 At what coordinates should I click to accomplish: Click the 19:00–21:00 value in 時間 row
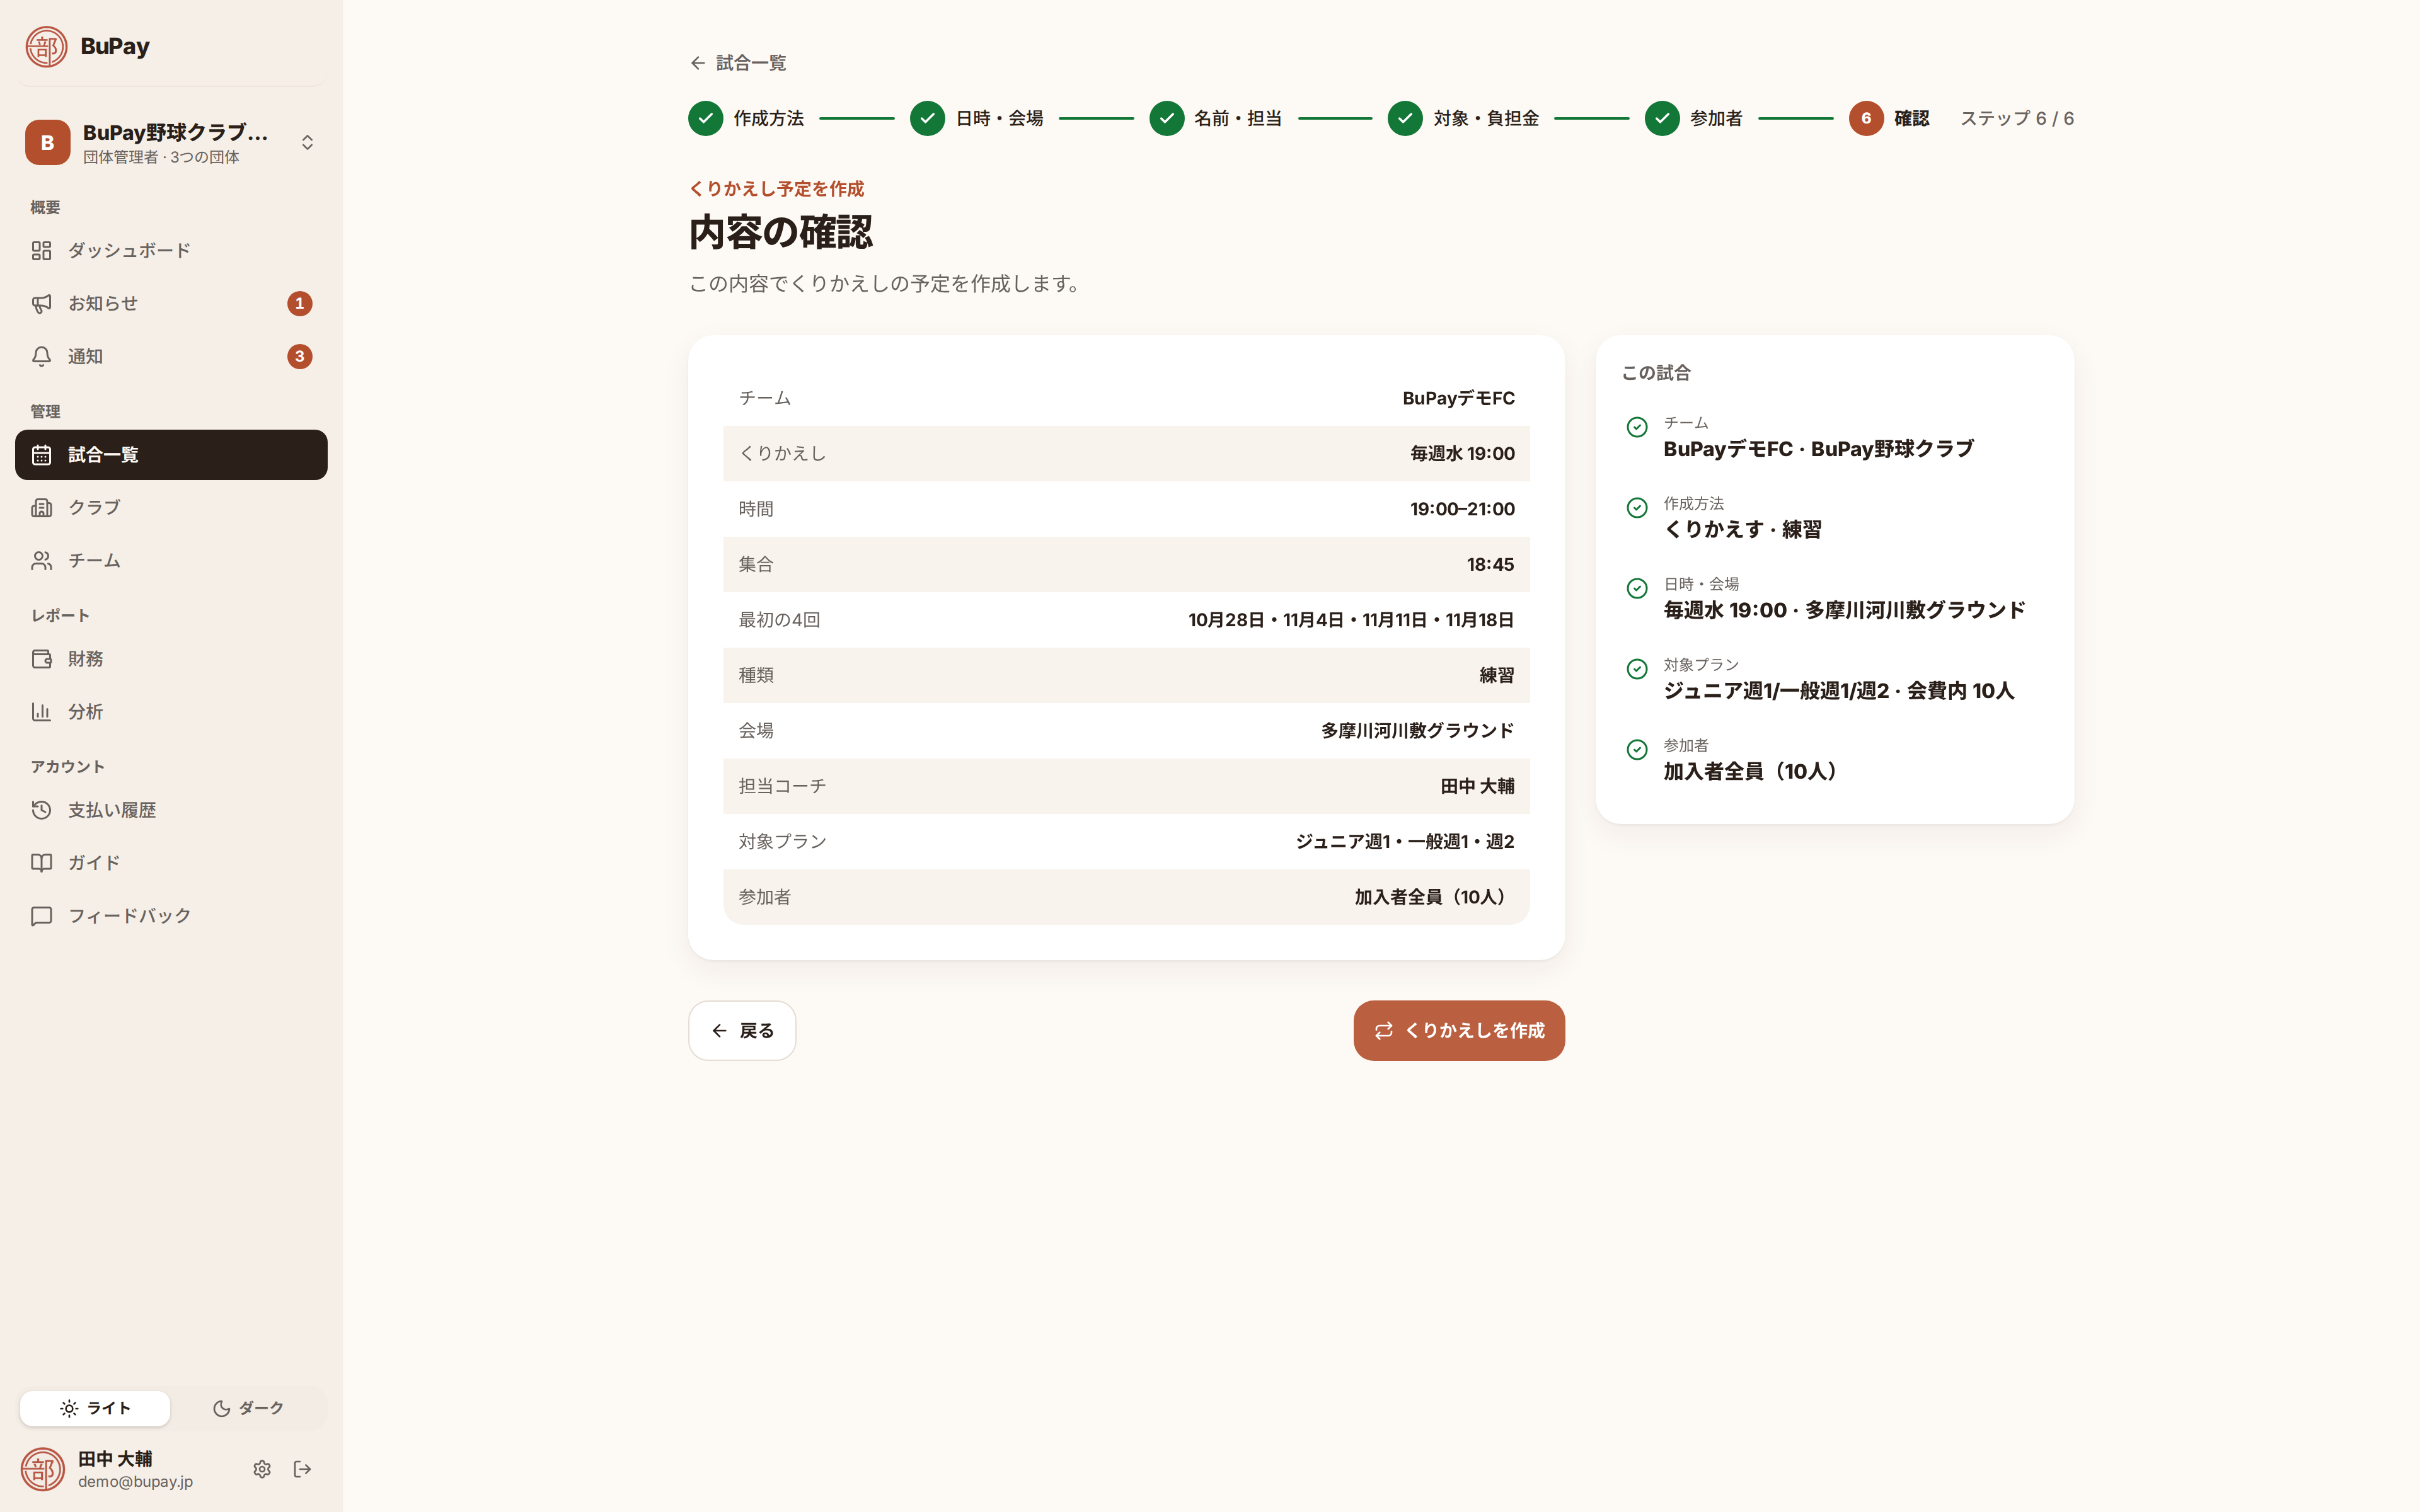click(1462, 509)
